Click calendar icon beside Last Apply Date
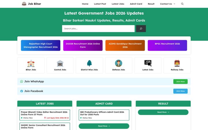The width and height of the screenshot is (208, 130). point(45,118)
